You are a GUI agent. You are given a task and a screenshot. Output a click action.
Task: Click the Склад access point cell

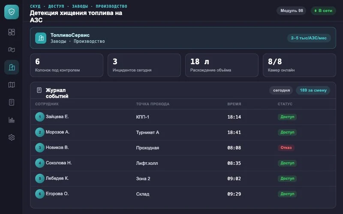[x=143, y=194]
